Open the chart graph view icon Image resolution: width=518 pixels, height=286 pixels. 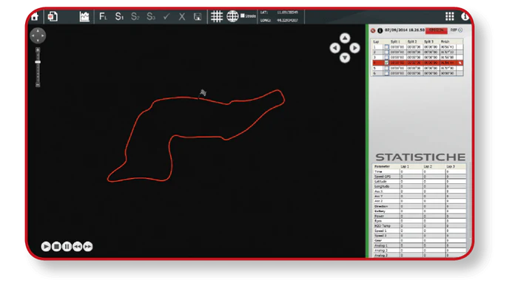[x=84, y=16]
